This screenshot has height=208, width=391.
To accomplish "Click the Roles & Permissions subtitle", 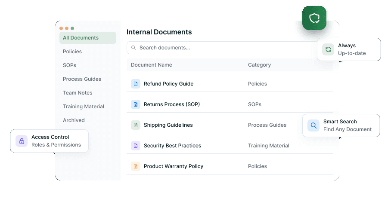I will tap(56, 145).
